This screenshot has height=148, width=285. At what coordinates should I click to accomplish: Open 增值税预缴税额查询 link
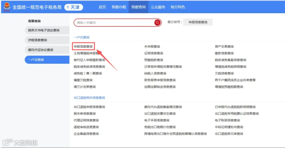pyautogui.click(x=229, y=87)
